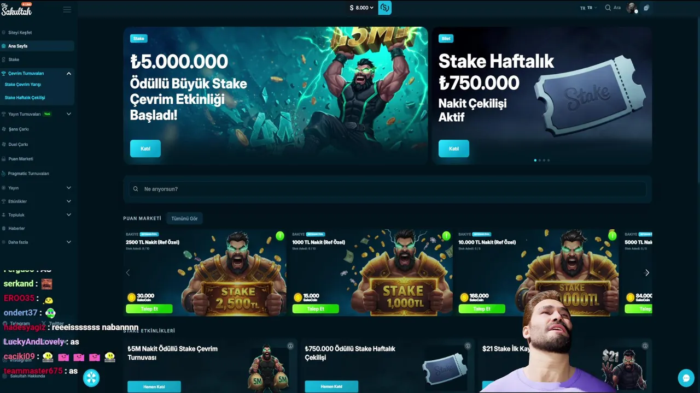Open the user avatar profile icon
700x393 pixels.
[x=632, y=8]
